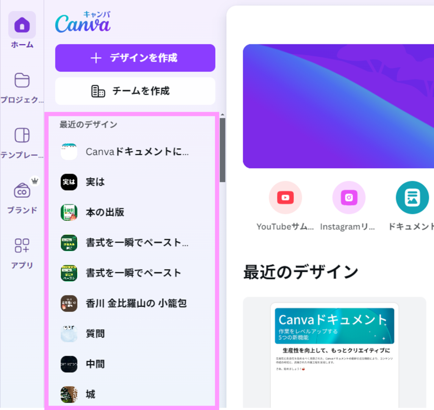Open recent design 香川 金比羅山の 小籠包

(x=136, y=303)
